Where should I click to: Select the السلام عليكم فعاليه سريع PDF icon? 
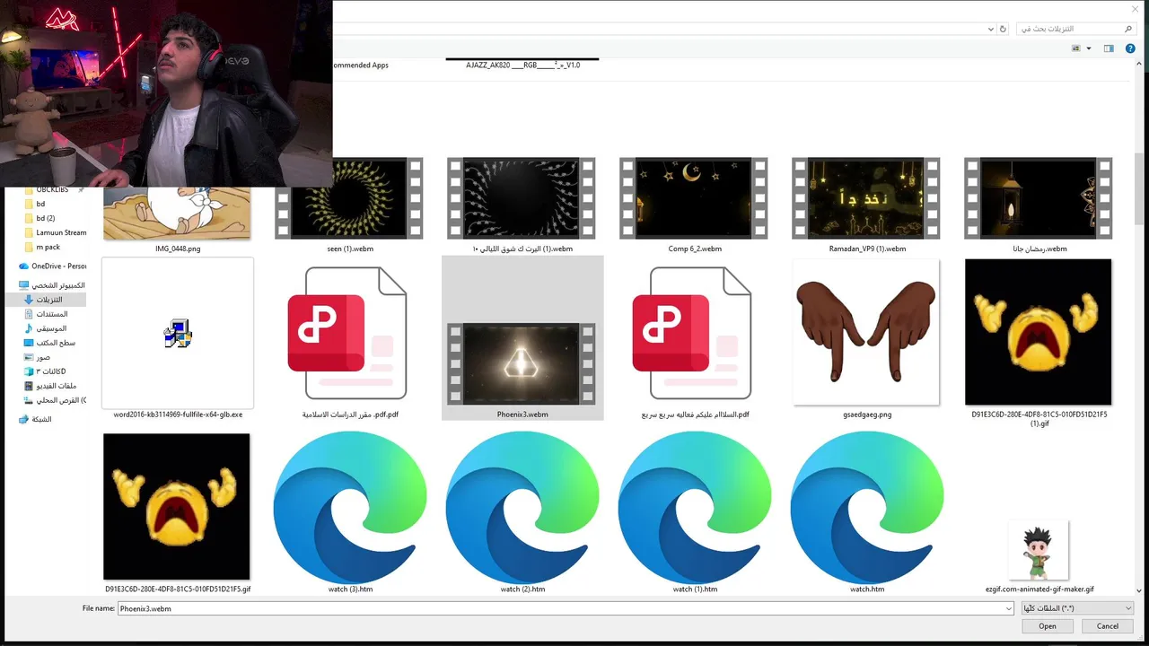click(x=693, y=333)
